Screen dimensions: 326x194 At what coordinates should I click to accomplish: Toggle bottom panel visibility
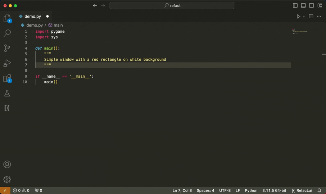(x=303, y=6)
